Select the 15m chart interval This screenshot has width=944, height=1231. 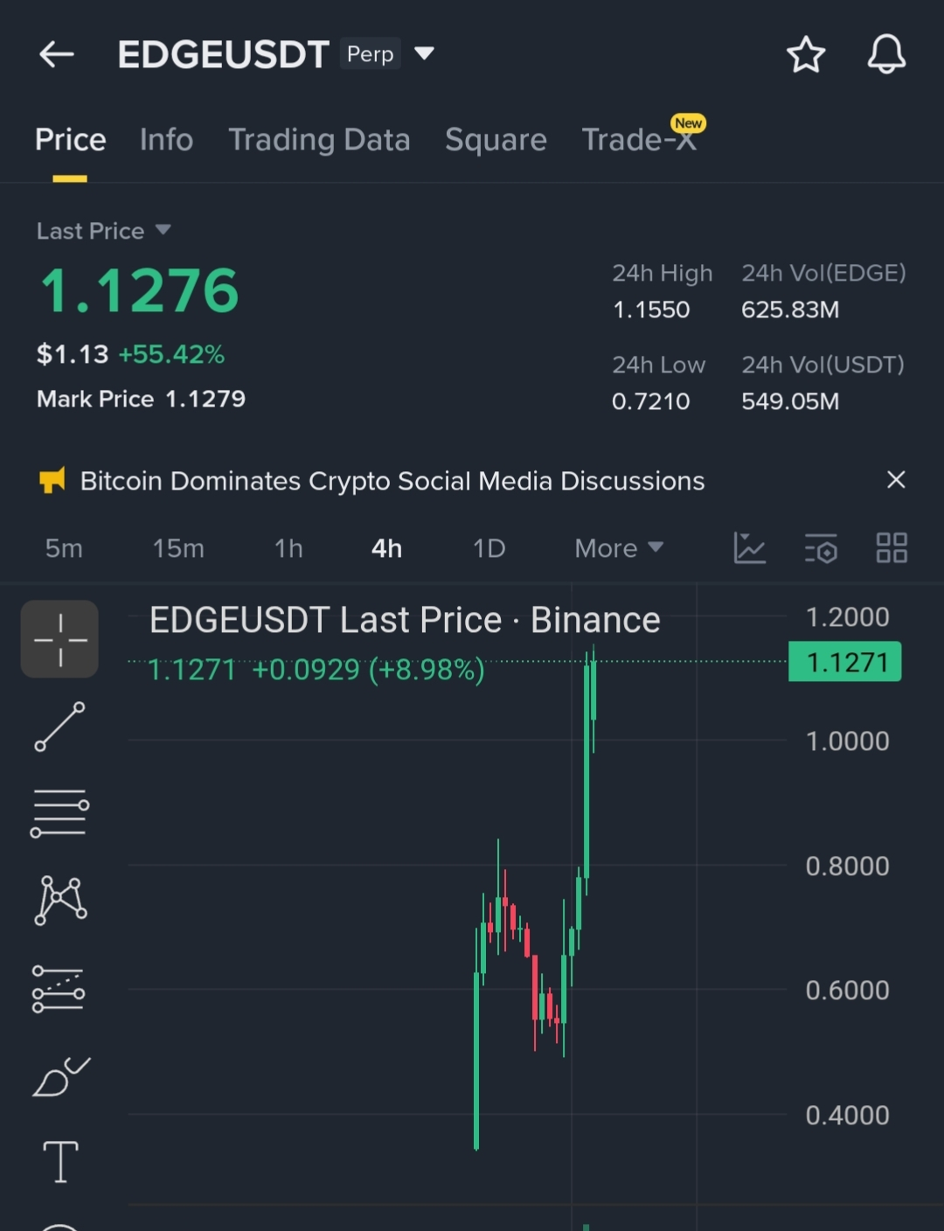click(178, 548)
